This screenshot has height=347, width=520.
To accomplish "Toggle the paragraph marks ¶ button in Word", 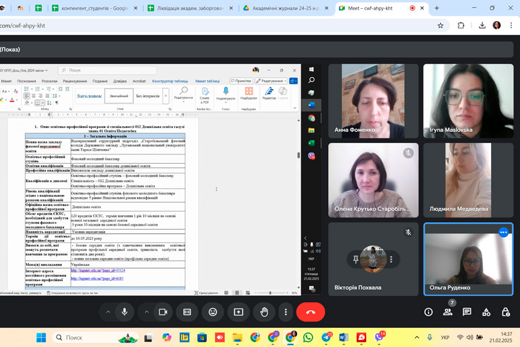I will 57,103.
